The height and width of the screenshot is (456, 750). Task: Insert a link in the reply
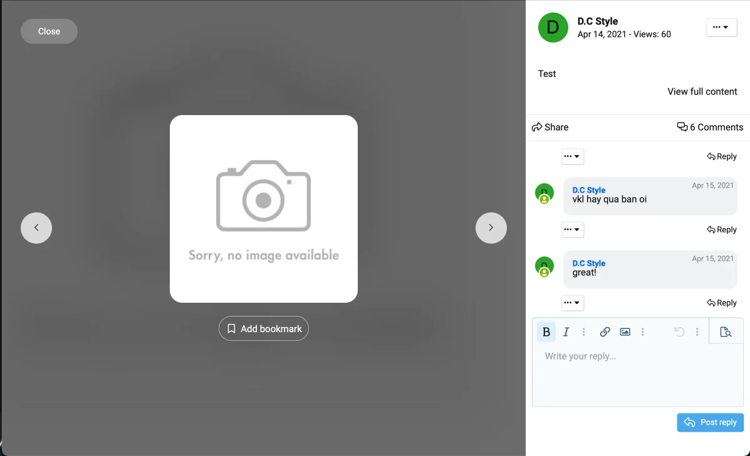tap(605, 332)
